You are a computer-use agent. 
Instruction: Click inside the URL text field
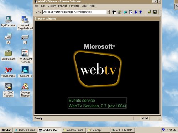click(74, 12)
